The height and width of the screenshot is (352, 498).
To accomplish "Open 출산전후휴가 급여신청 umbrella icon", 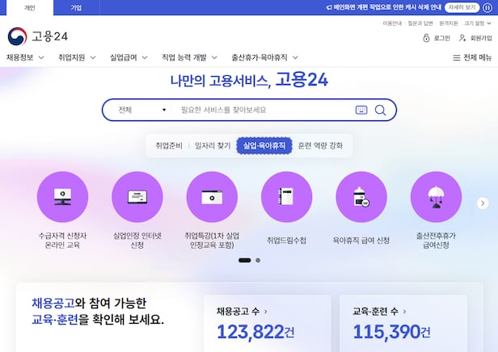I will 435,196.
